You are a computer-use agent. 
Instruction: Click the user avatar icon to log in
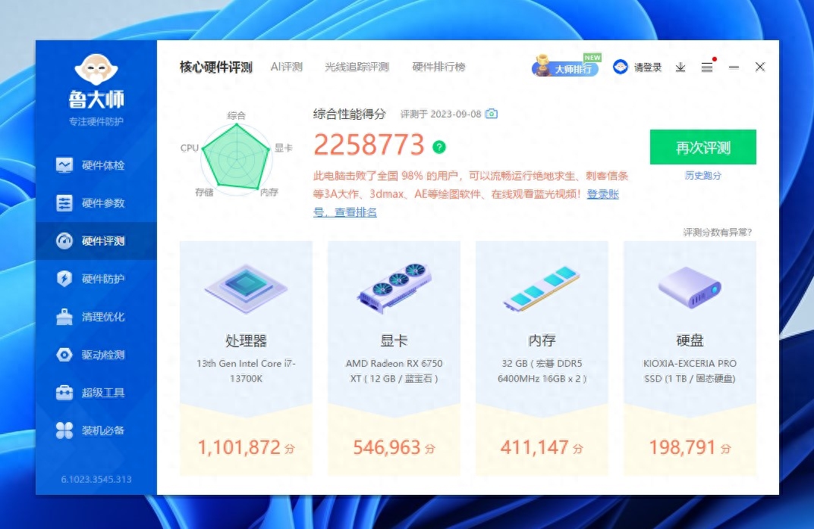[621, 67]
